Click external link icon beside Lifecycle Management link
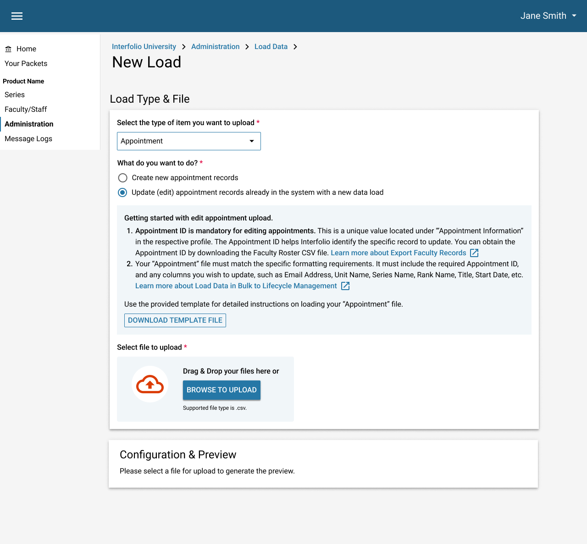The height and width of the screenshot is (544, 587). pos(345,286)
